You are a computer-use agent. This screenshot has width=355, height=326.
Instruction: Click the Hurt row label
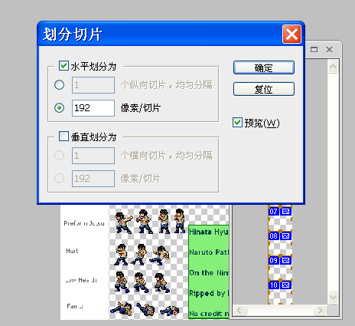point(72,251)
